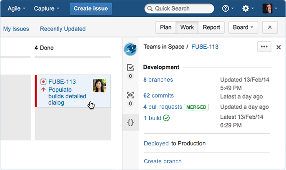
Task: Click the Latest a day ago text
Action: tap(241, 96)
